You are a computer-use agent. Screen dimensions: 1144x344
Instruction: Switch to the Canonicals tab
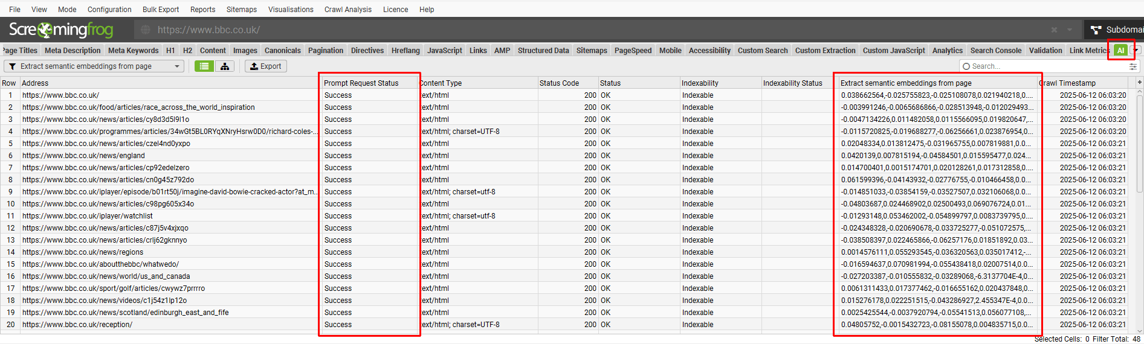tap(282, 51)
